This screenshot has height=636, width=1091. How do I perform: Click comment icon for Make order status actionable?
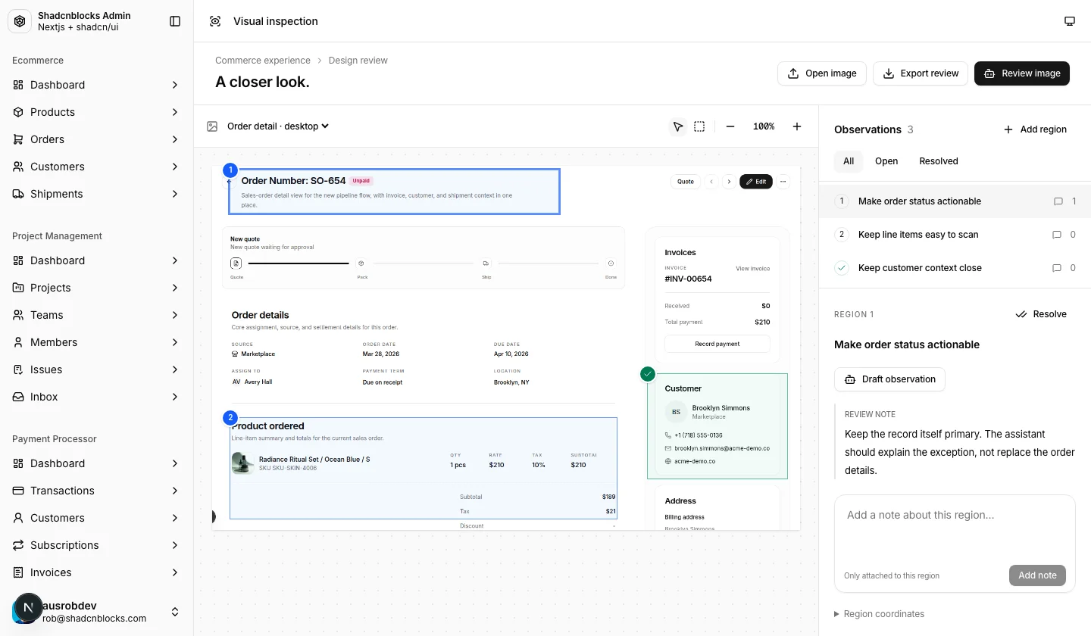click(x=1058, y=201)
